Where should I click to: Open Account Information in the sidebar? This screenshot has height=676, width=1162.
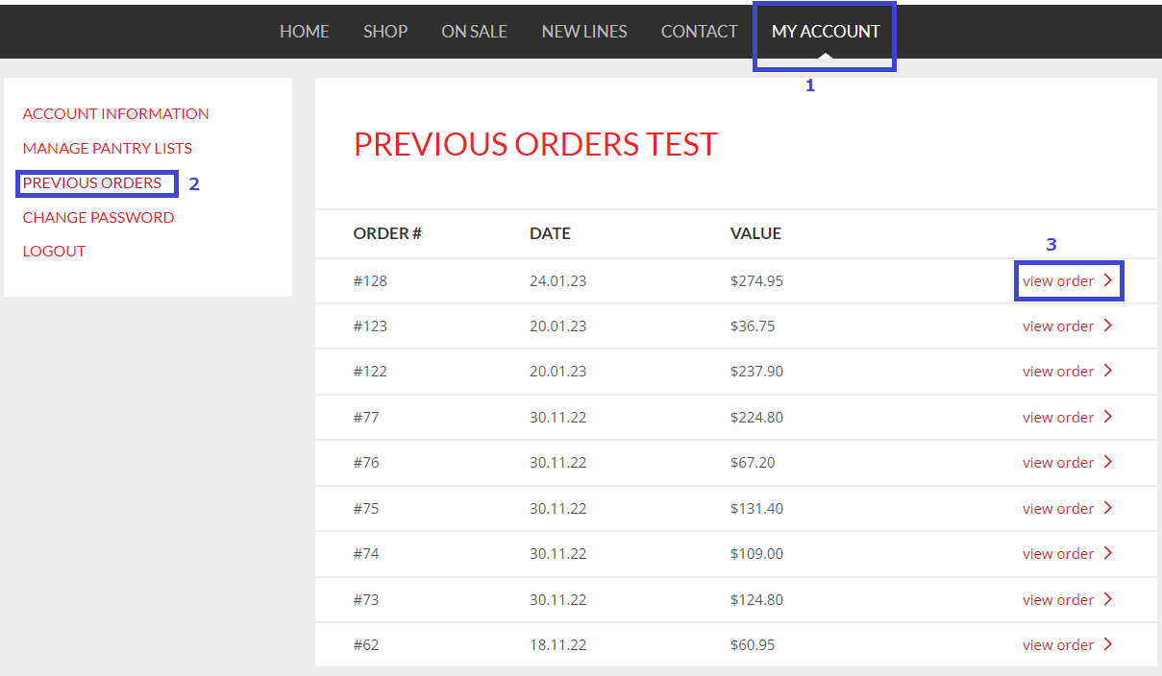click(116, 113)
